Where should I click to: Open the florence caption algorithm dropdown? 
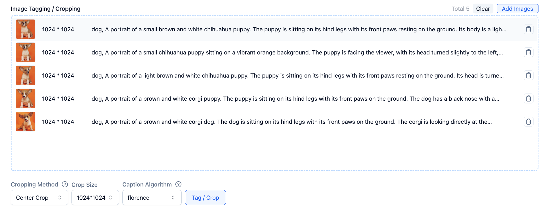152,197
